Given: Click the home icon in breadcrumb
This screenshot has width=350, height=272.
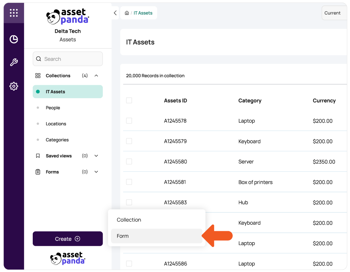Looking at the screenshot, I should pyautogui.click(x=127, y=13).
